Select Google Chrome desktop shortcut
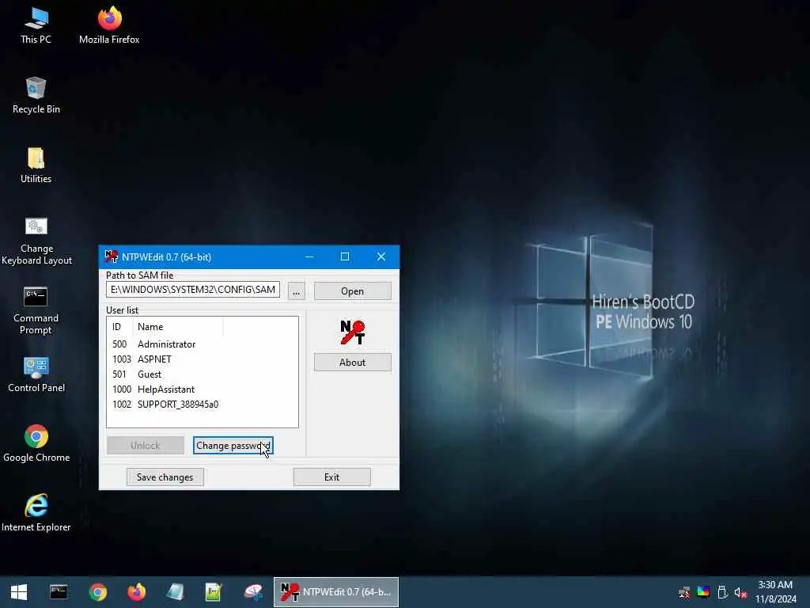Screen dimensions: 810x608 click(x=36, y=443)
